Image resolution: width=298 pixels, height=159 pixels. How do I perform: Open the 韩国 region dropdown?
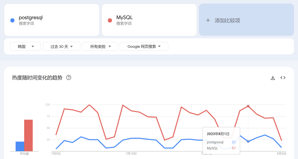point(25,46)
